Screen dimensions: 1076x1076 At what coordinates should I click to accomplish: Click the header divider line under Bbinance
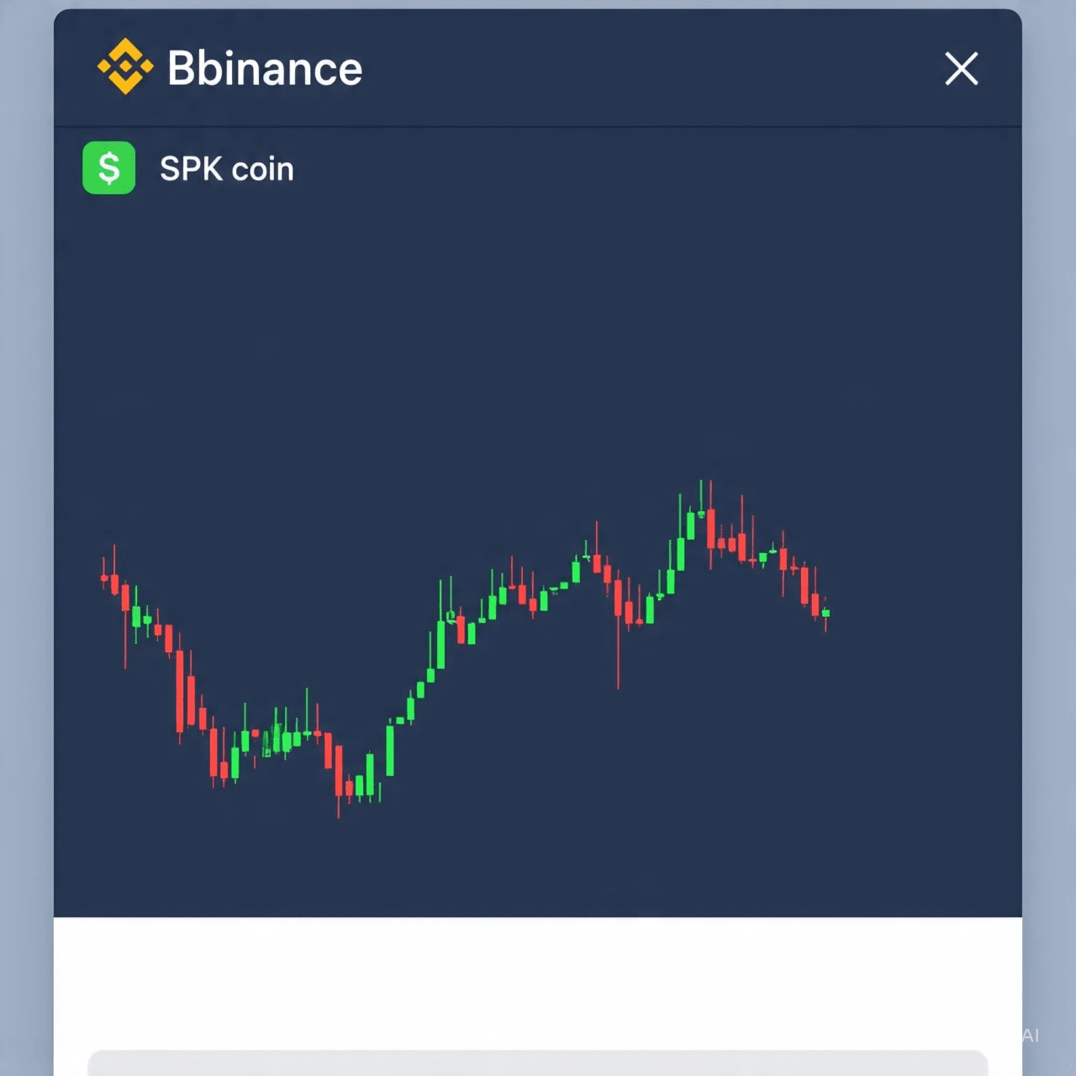point(538,127)
